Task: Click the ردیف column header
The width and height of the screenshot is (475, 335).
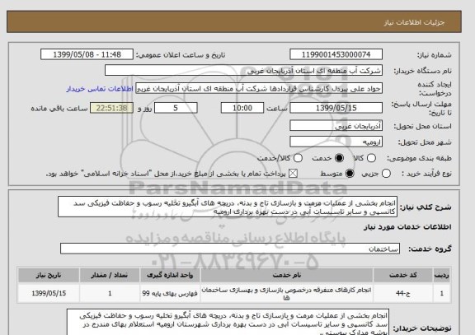Action: coord(442,275)
